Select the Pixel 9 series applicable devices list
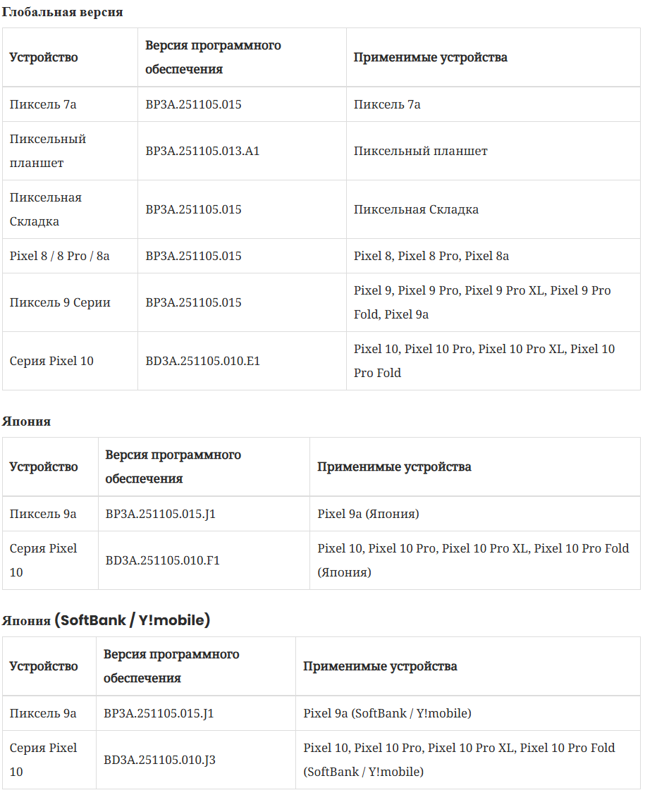This screenshot has height=795, width=645. pyautogui.click(x=482, y=302)
